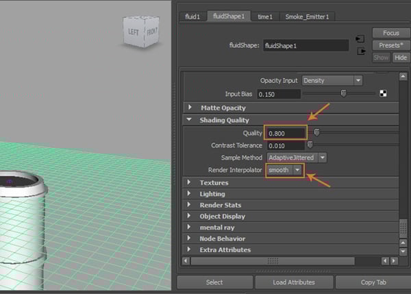This screenshot has height=294, width=411.
Task: Click the Hide button
Action: click(x=401, y=58)
